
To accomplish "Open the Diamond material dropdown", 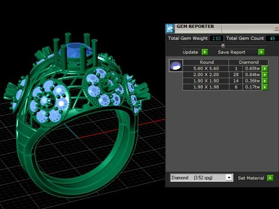I will (229, 178).
